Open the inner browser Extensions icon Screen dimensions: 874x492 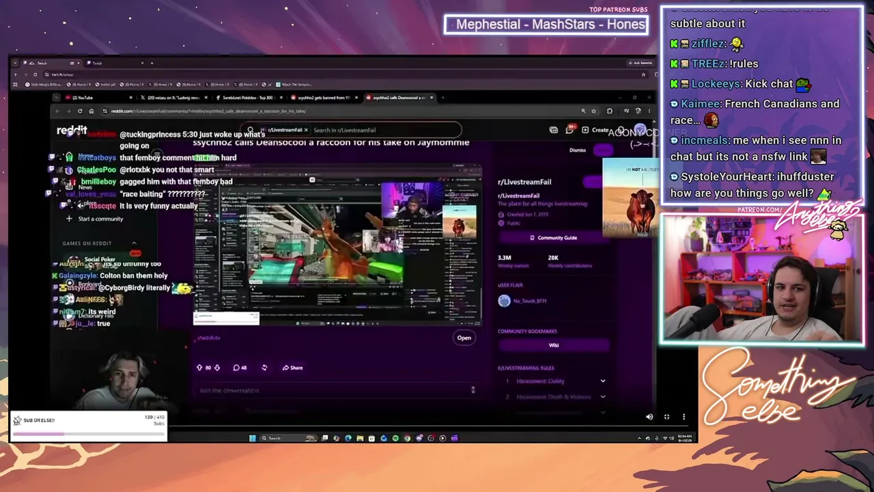[610, 111]
